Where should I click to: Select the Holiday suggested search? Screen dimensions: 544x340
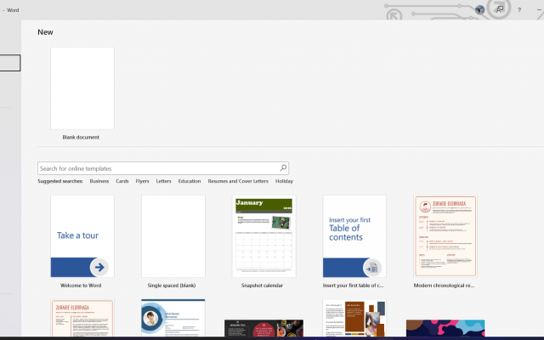[x=284, y=181]
